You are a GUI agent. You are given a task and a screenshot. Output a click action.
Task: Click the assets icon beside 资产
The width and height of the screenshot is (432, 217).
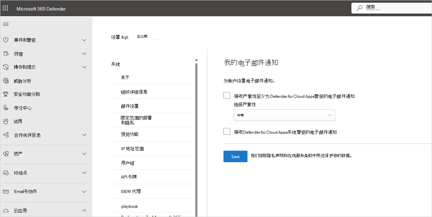pos(5,154)
